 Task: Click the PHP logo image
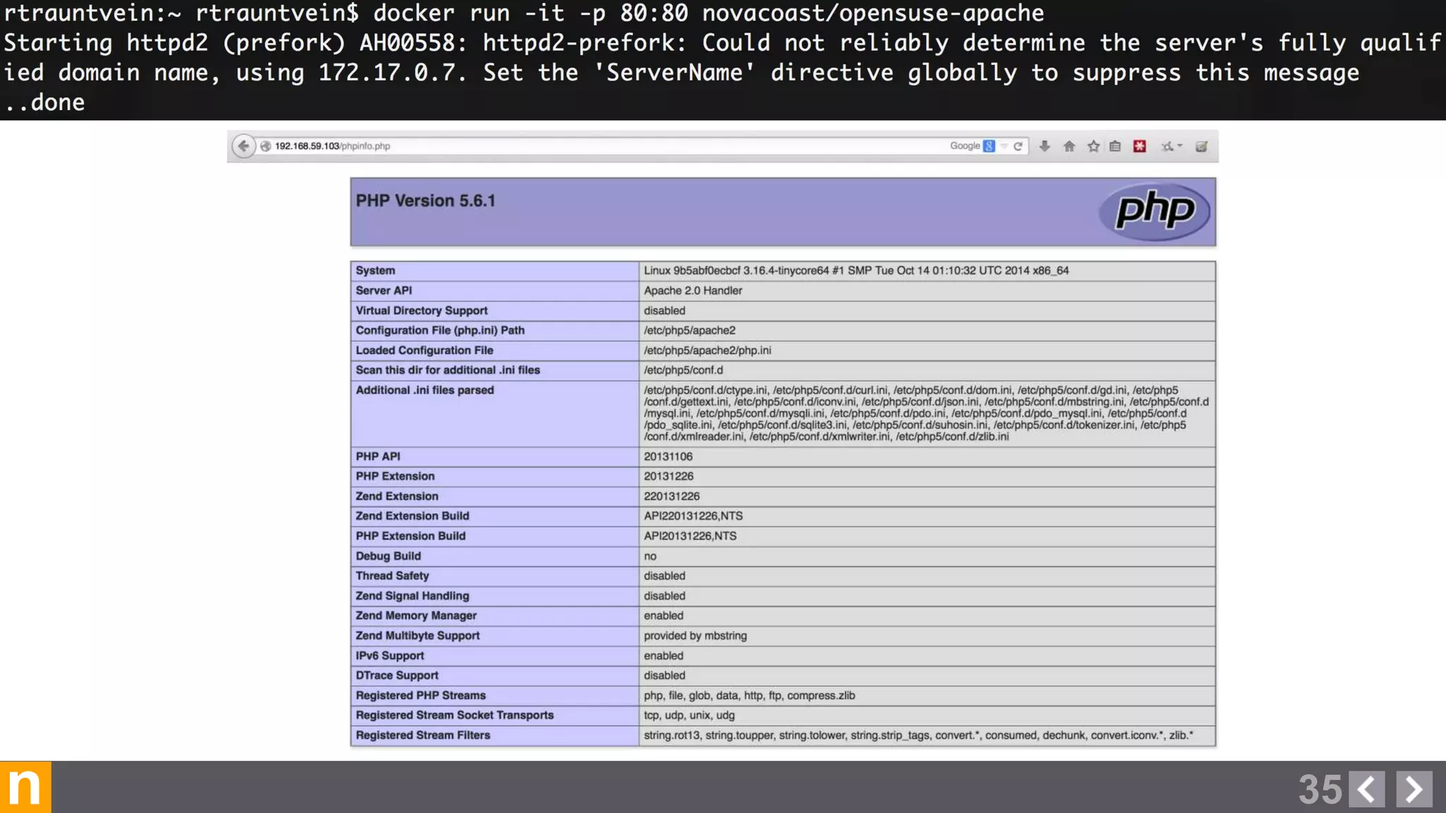tap(1154, 211)
